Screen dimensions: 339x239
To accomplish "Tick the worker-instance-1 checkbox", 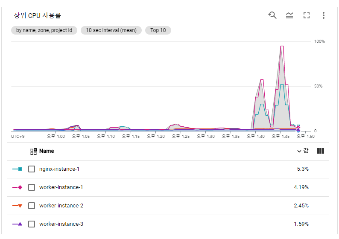I will click(x=32, y=187).
